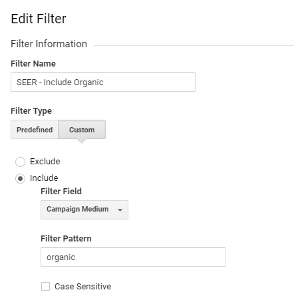Click the Include option label
Image resolution: width=294 pixels, height=302 pixels.
pyautogui.click(x=44, y=178)
